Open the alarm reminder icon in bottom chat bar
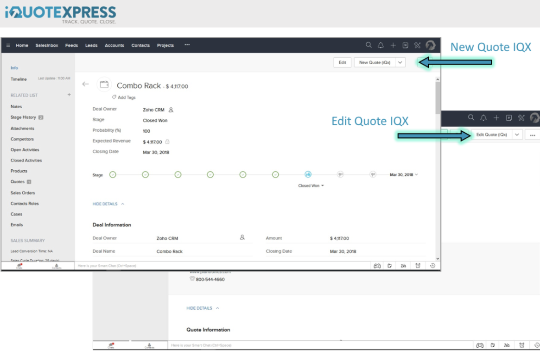 pyautogui.click(x=417, y=266)
